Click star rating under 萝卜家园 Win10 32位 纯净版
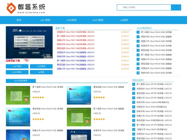This screenshot has height=140, width=187. (38, 97)
